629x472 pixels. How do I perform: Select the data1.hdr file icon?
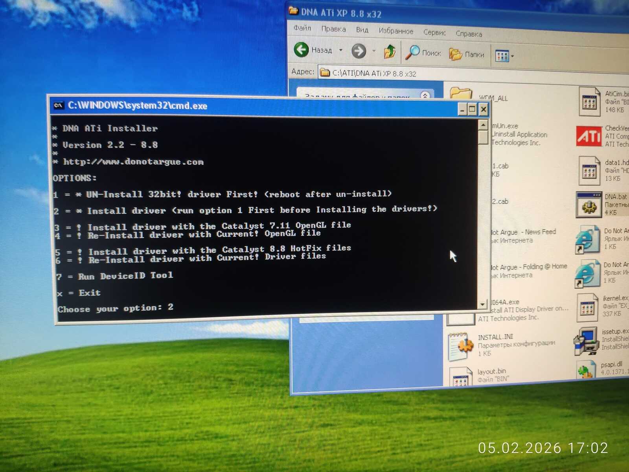pos(589,171)
